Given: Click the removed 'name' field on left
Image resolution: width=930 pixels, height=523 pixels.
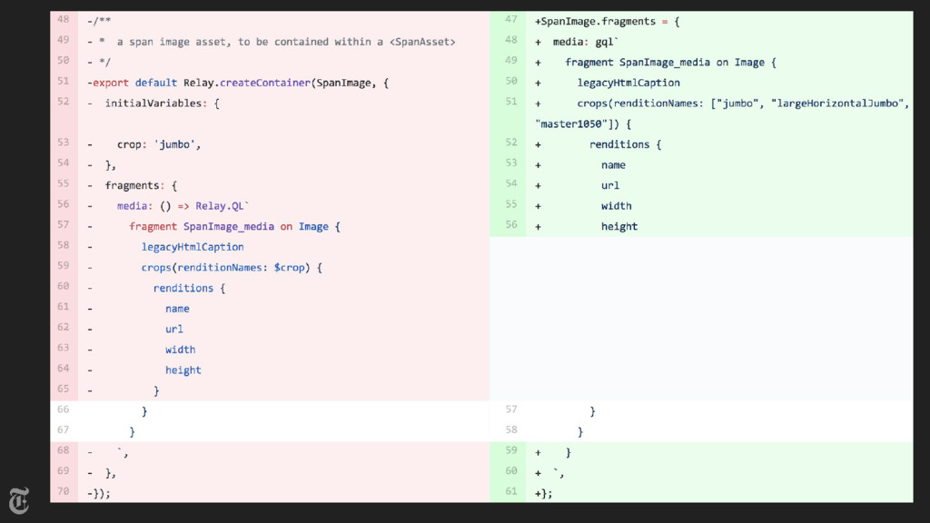Looking at the screenshot, I should [x=177, y=309].
